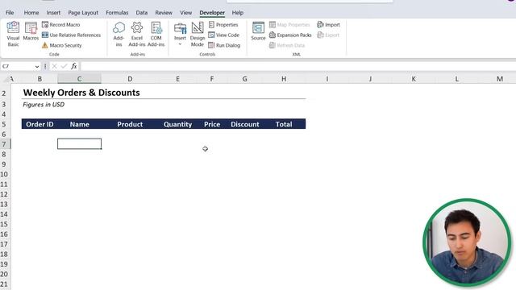Open the File tab
Image resolution: width=516 pixels, height=290 pixels.
tap(10, 13)
